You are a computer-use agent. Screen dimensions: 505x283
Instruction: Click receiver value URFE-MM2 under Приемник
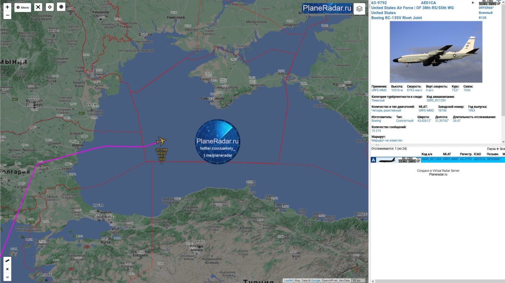tap(379, 90)
